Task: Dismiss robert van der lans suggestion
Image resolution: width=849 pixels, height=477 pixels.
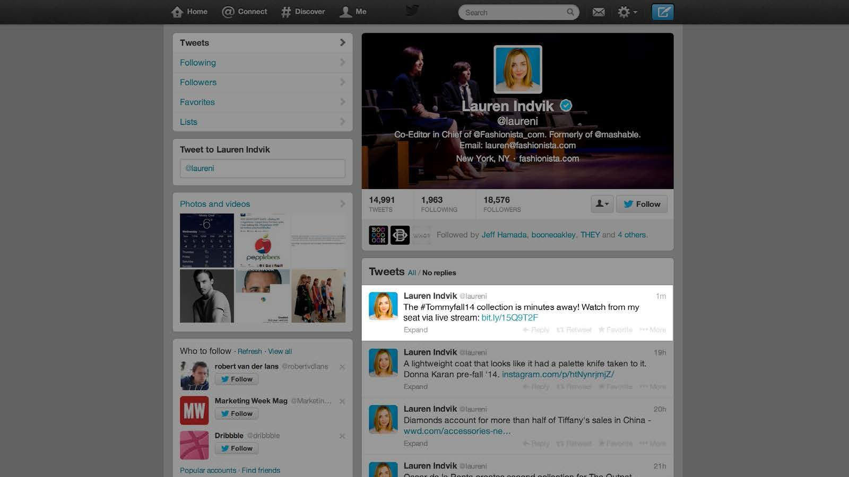Action: (342, 367)
